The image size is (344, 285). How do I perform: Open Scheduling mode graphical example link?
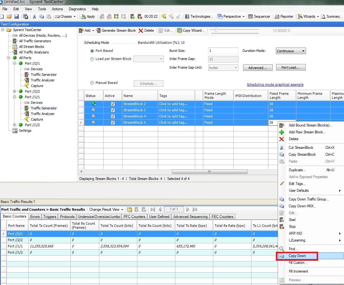[x=275, y=85]
